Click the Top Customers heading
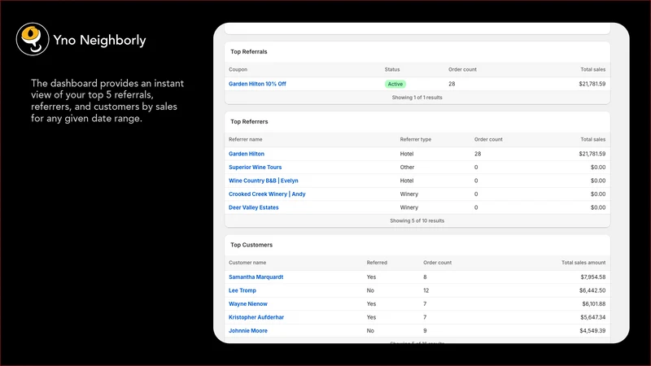Screen dimensions: 651x366 click(251, 245)
